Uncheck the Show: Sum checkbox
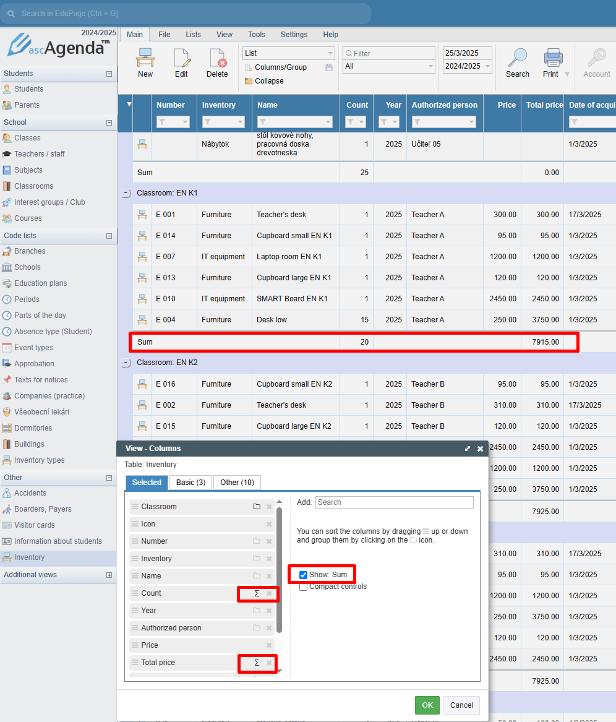 pos(303,575)
